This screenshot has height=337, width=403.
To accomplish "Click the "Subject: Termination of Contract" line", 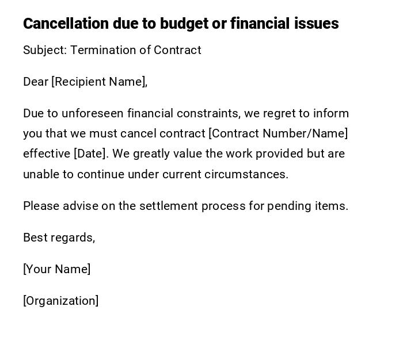I will (112, 50).
